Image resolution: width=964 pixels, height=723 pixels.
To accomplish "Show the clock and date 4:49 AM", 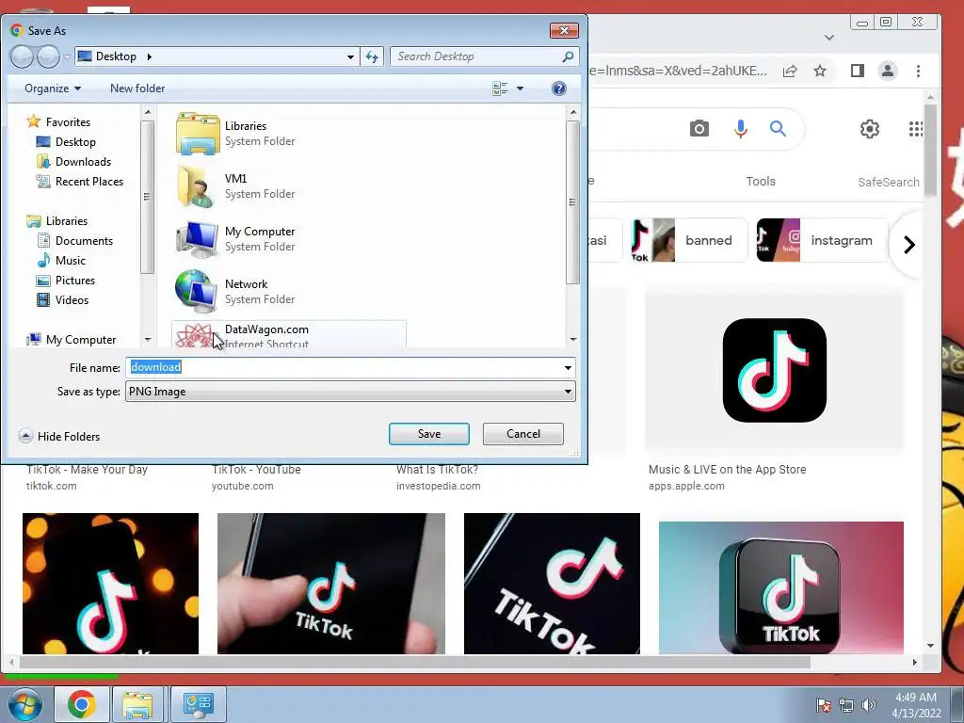I will pos(916,705).
